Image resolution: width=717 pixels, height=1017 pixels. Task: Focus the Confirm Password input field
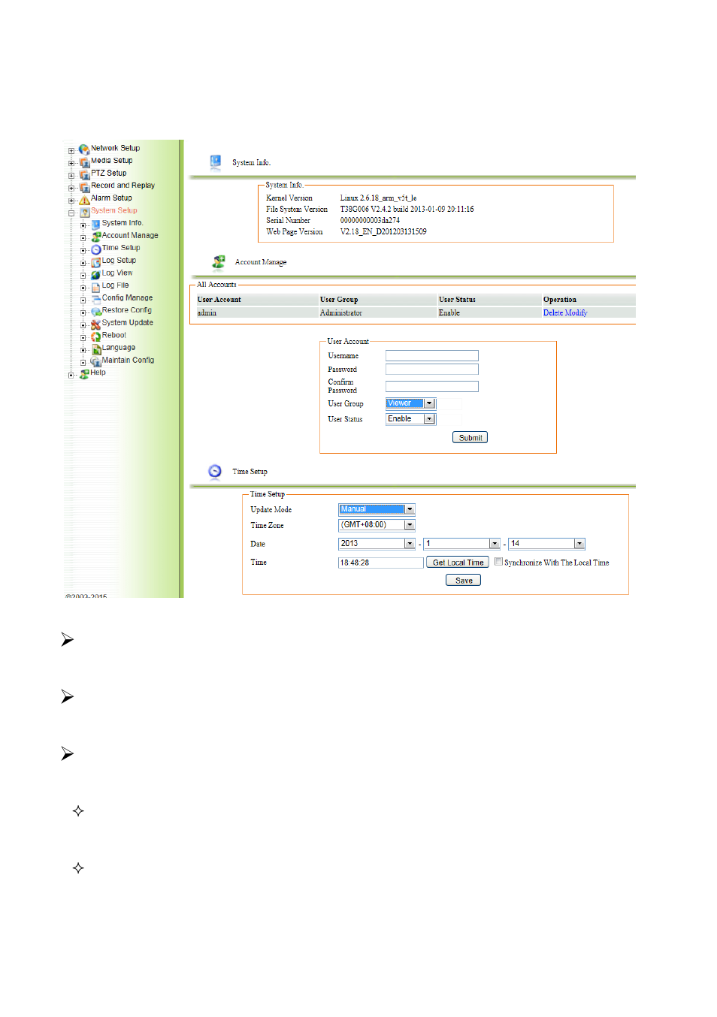tap(432, 387)
